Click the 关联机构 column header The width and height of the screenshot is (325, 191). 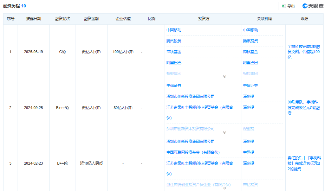point(264,19)
